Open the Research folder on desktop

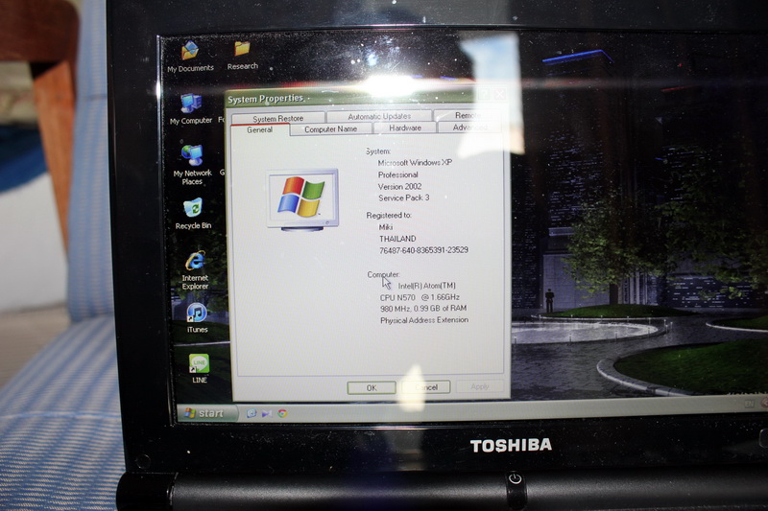[x=243, y=56]
